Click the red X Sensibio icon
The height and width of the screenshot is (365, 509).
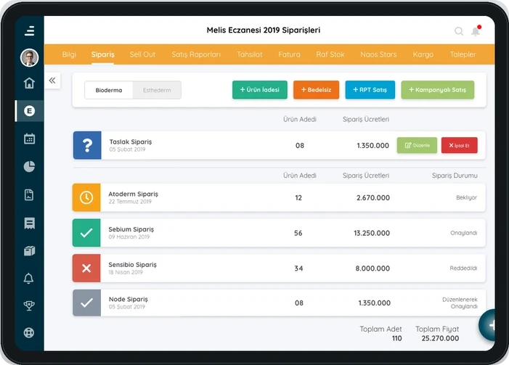[86, 268]
